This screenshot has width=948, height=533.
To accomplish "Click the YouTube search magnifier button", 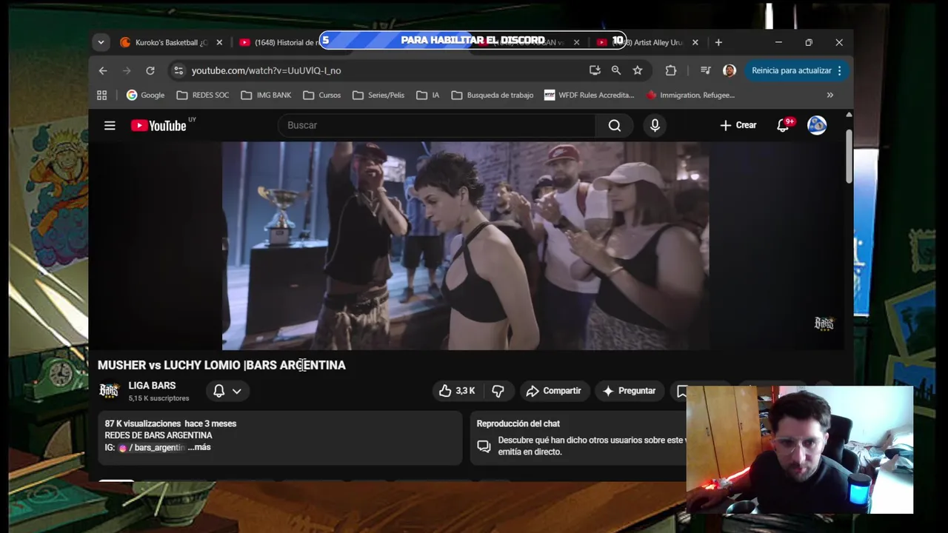I will point(615,125).
